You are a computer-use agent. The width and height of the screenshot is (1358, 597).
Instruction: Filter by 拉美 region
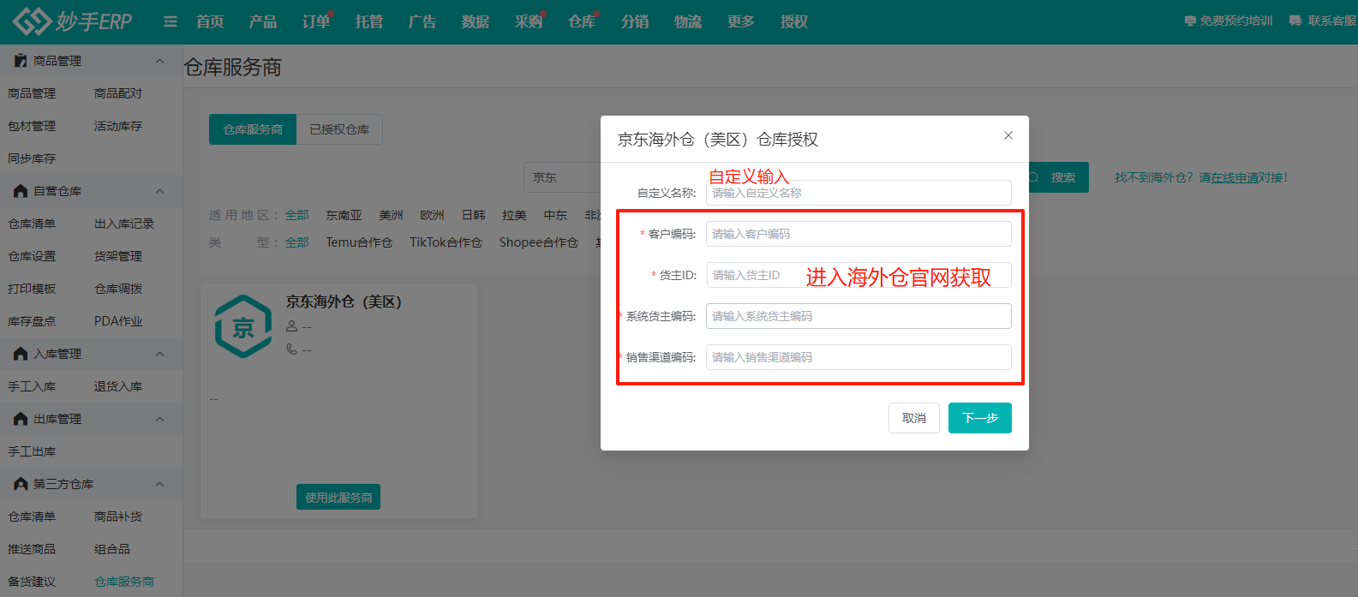click(x=515, y=215)
